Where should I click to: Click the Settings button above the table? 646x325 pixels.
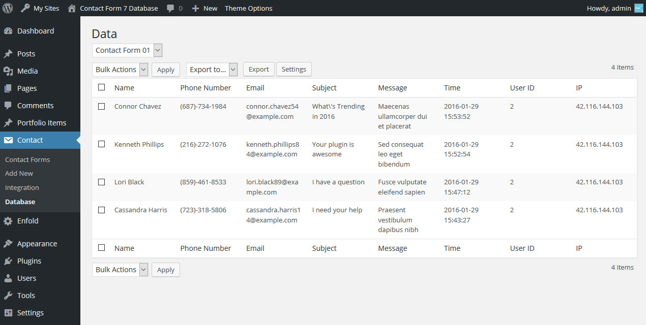pyautogui.click(x=293, y=70)
